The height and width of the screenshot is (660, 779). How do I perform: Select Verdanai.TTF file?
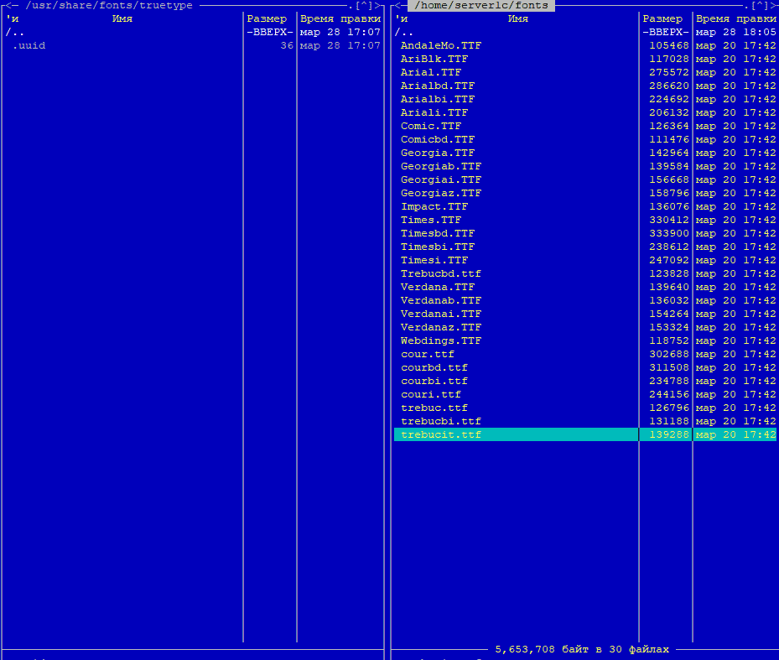pyautogui.click(x=441, y=314)
